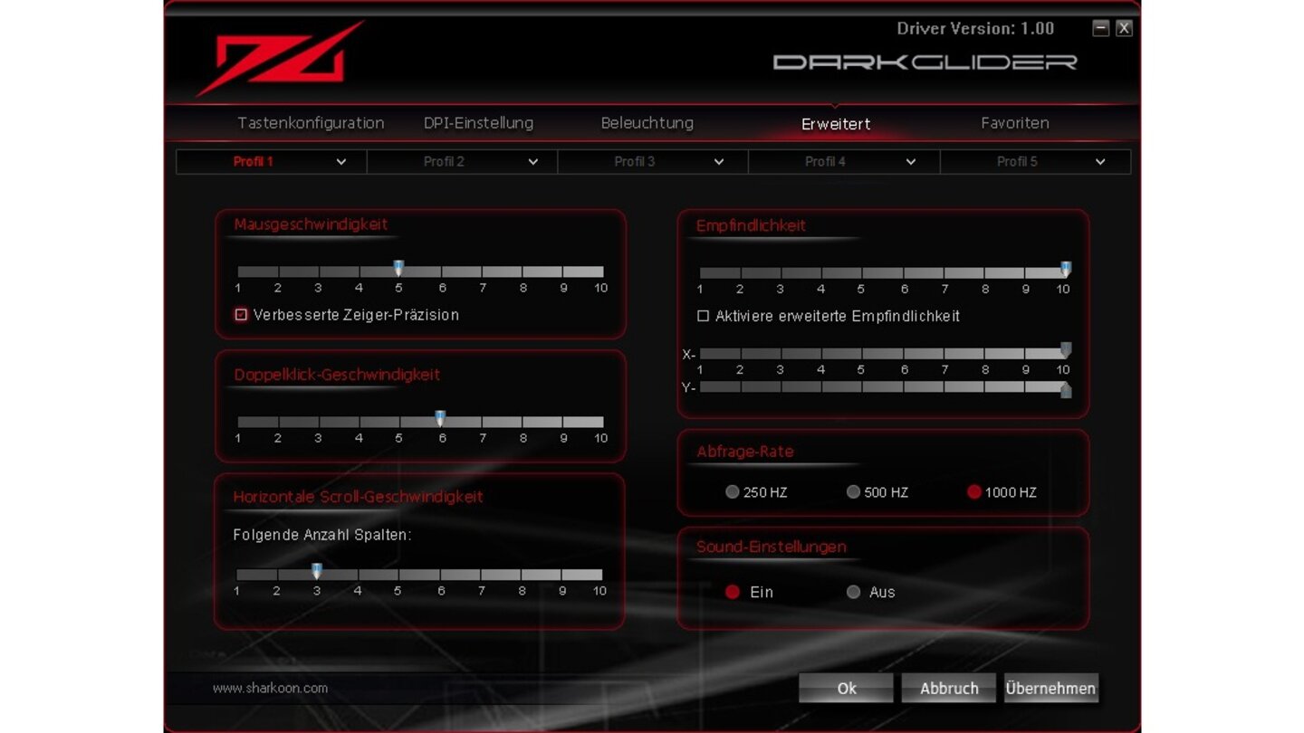Choose Profil 2 label
Image resolution: width=1304 pixels, height=733 pixels.
click(444, 162)
